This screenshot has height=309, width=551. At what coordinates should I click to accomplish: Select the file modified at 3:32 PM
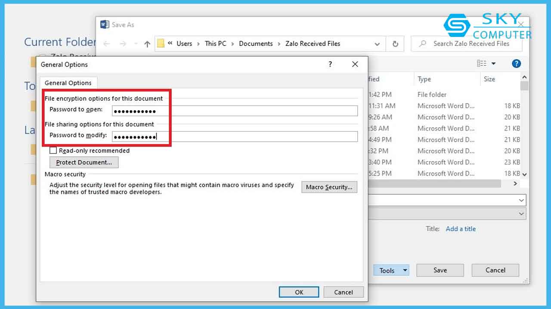[x=444, y=151]
